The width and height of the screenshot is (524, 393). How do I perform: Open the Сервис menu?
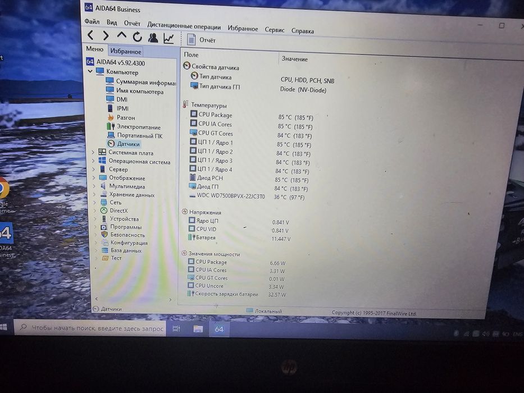click(x=275, y=30)
